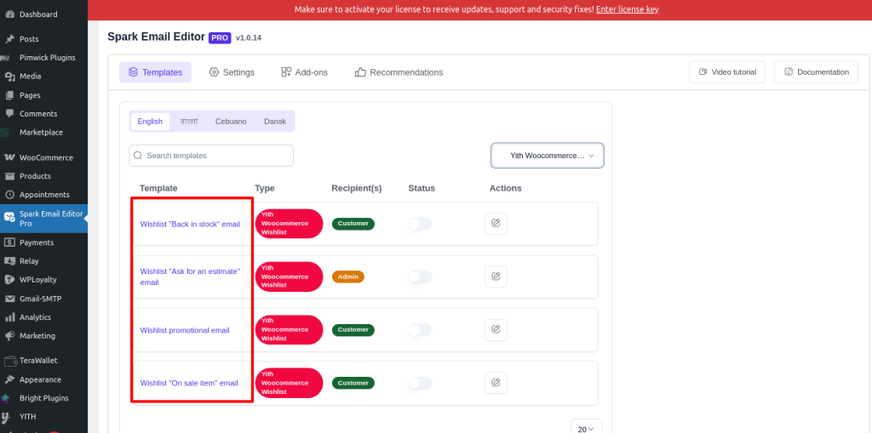Screen dimensions: 872x433
Task: Click the Posts pin icon in the sidebar
Action: [x=9, y=39]
